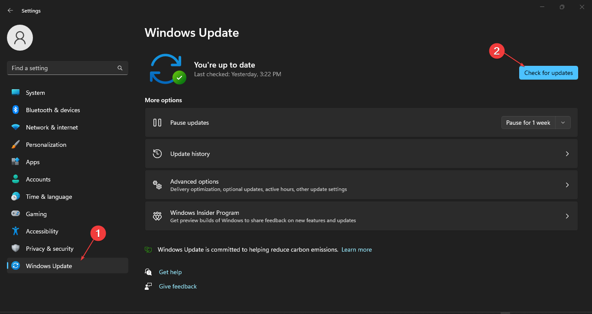Focus the Find a setting search box
592x314 pixels.
(x=68, y=68)
